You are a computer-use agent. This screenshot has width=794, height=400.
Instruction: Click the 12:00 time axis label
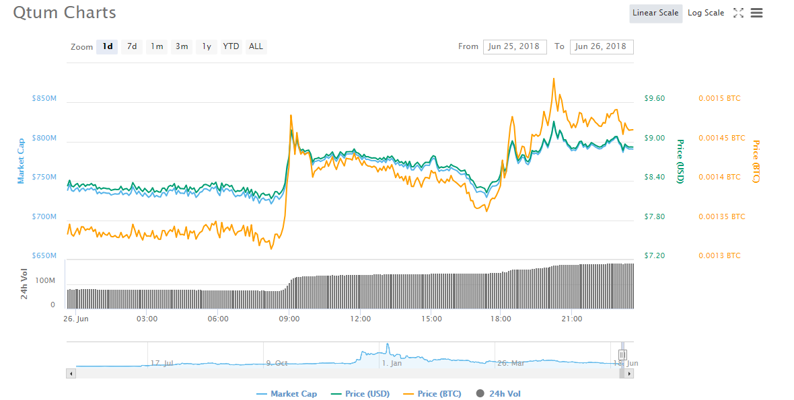pyautogui.click(x=360, y=319)
